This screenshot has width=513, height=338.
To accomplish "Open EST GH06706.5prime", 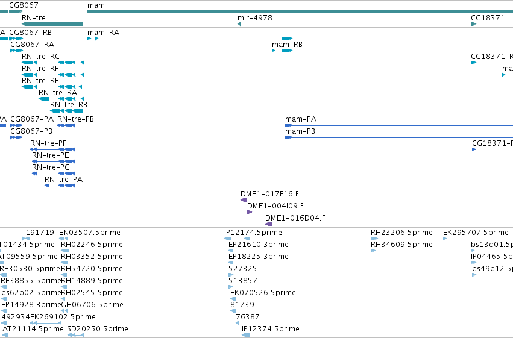I will [92, 305].
